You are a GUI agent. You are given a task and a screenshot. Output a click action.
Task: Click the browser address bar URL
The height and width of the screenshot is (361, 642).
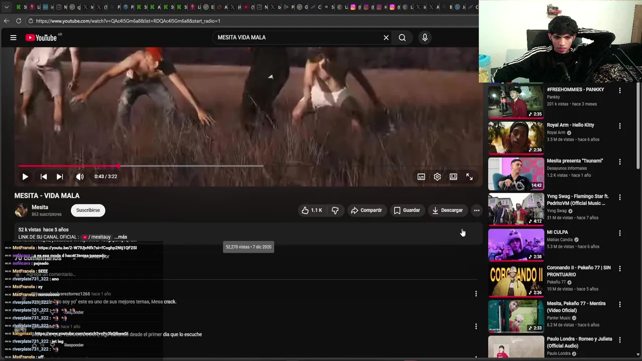(128, 21)
